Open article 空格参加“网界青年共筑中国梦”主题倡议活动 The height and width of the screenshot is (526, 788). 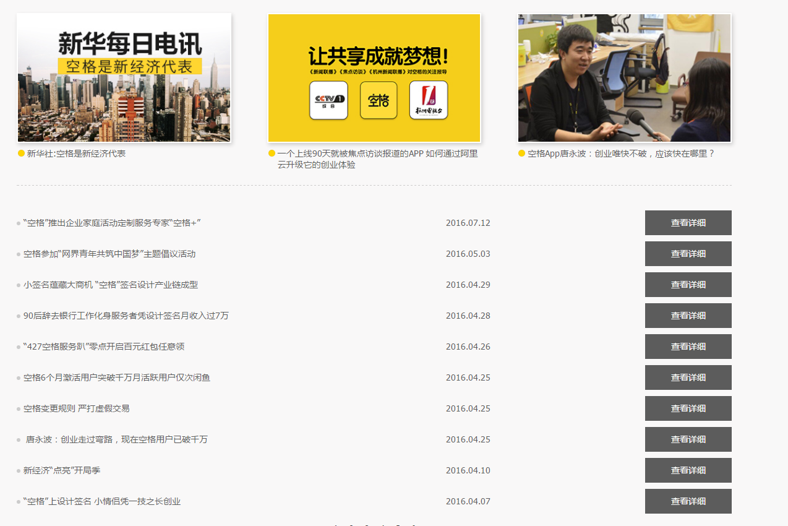pos(109,254)
